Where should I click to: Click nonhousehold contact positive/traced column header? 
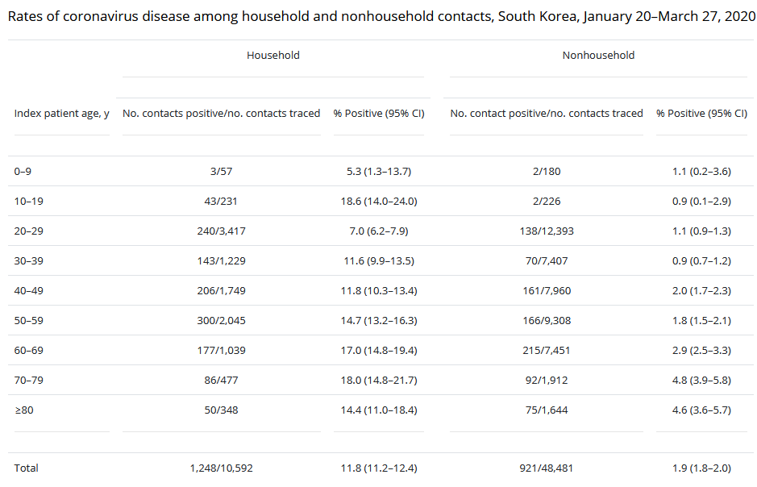[547, 114]
